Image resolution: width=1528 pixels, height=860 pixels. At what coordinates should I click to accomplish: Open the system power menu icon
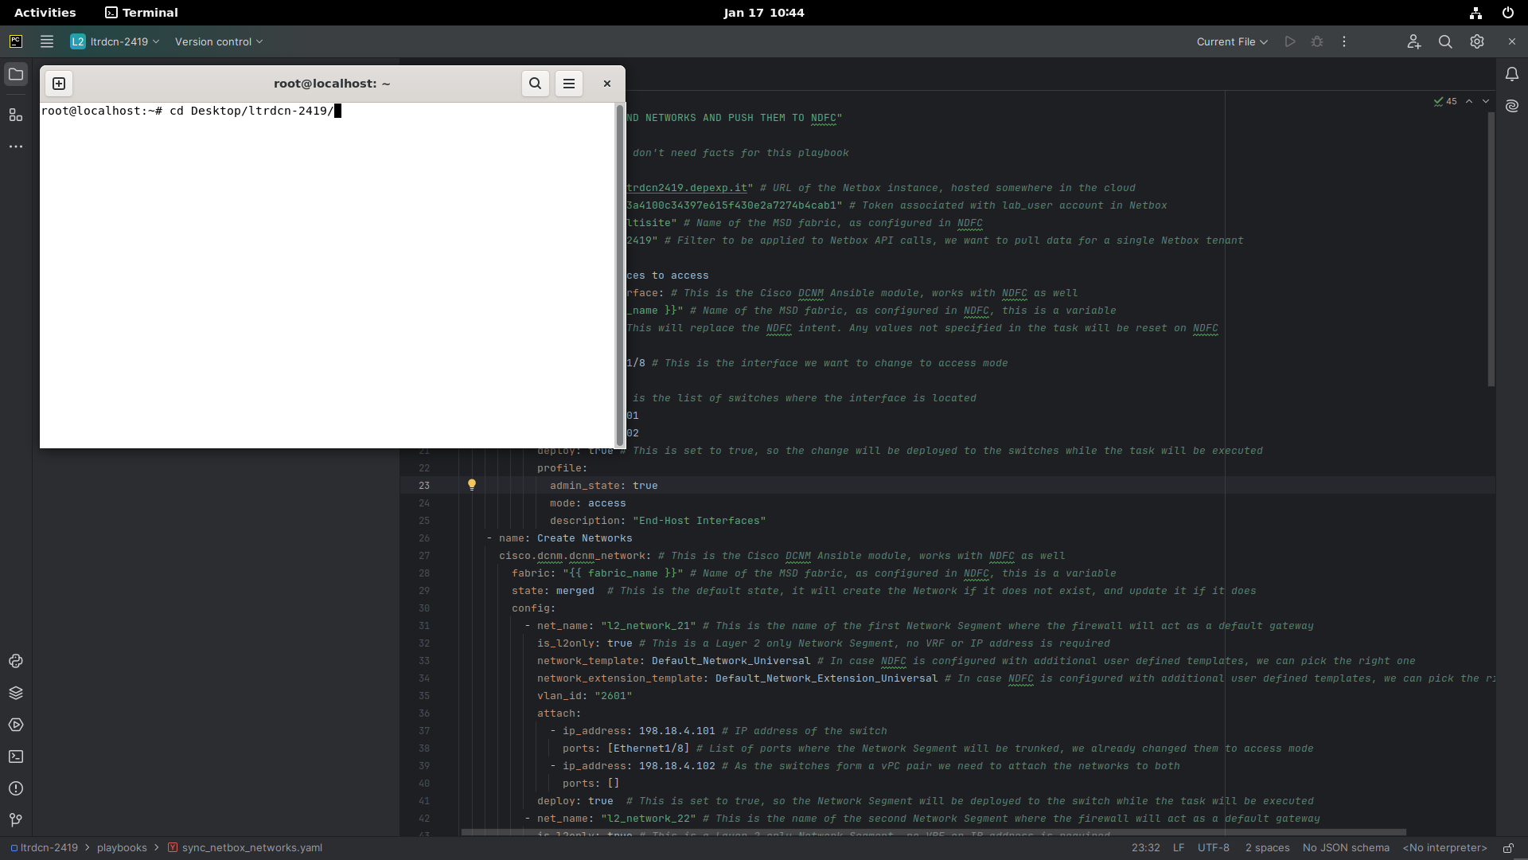click(1507, 13)
